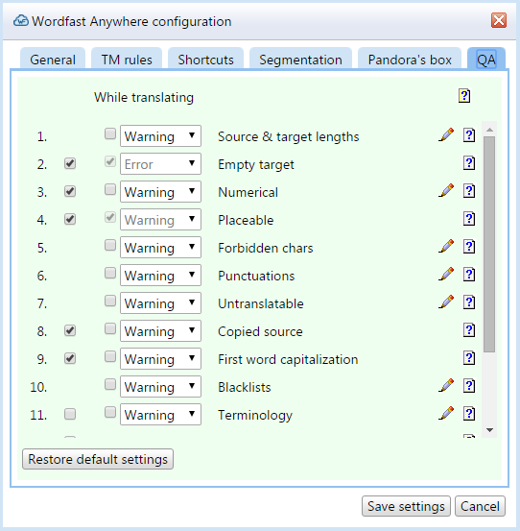520x531 pixels.
Task: Open severity dropdown for Forbidden chars
Action: coord(161,247)
